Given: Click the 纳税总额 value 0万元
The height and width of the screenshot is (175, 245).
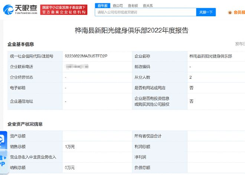Looking at the screenshot, I should pos(70,168).
